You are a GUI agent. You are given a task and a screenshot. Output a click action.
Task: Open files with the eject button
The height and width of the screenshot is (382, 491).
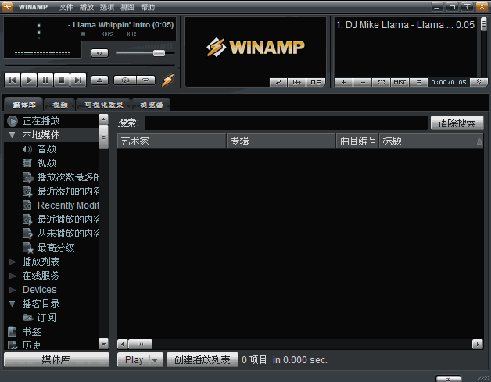tap(99, 80)
